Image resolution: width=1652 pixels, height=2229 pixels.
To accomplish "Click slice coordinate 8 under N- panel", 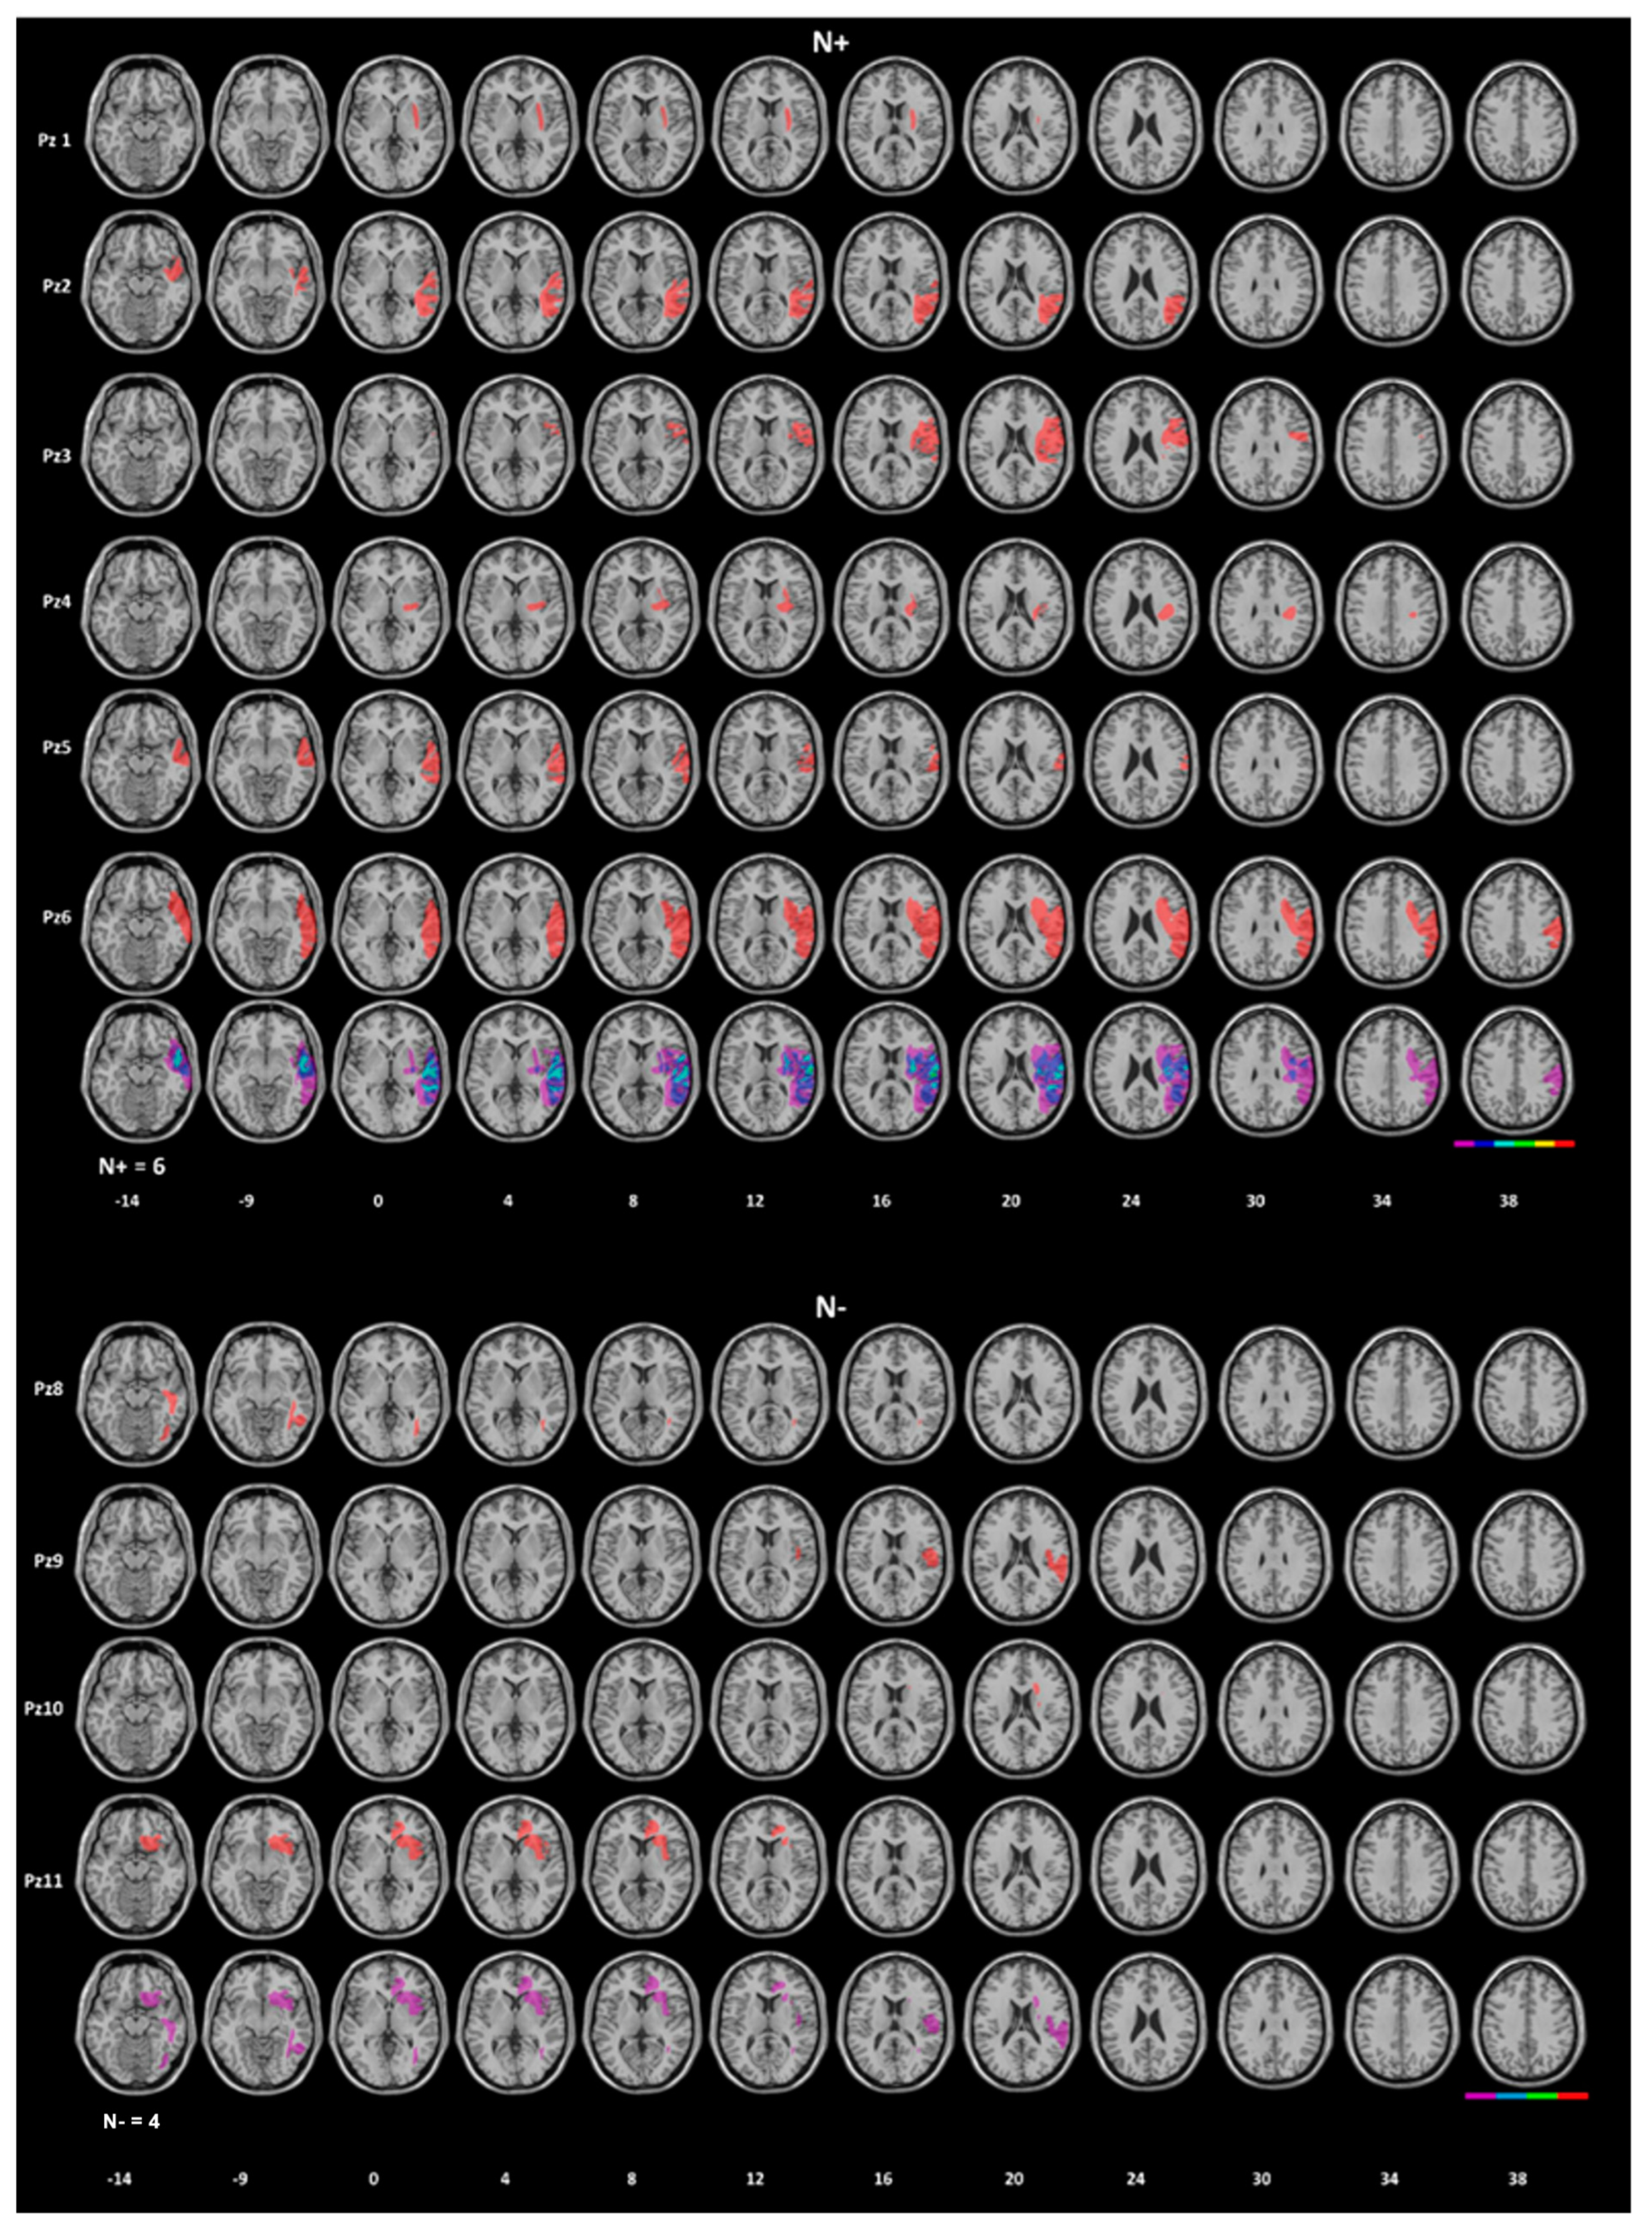I will tap(631, 2179).
